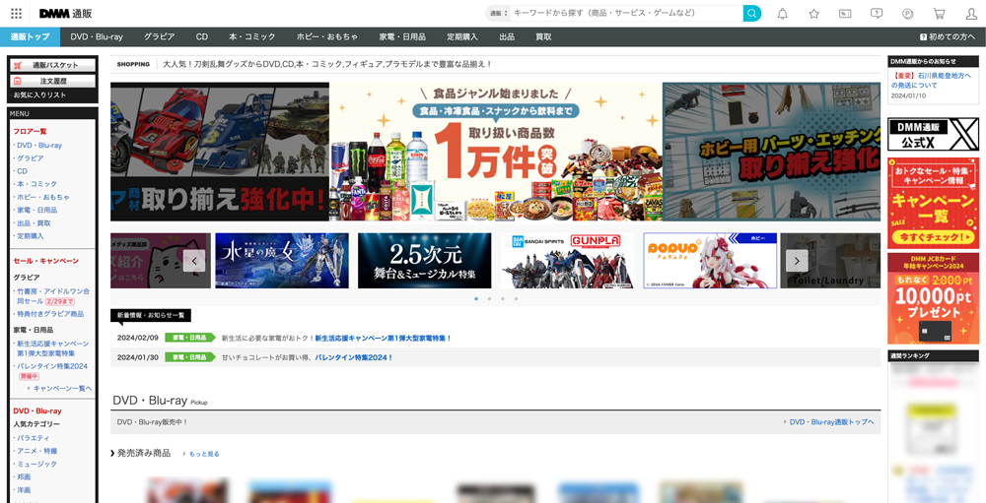Open 出品 in the navigation bar

[507, 37]
